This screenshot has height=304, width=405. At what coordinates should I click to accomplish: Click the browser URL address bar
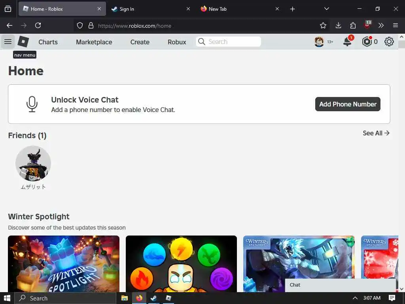coord(201,26)
